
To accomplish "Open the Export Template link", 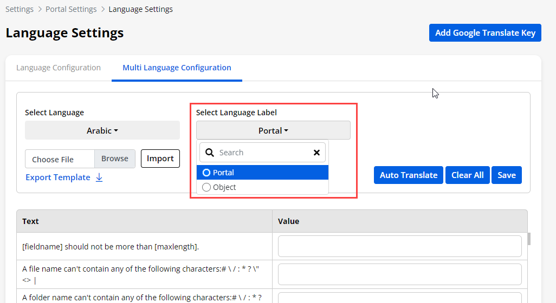I will pyautogui.click(x=58, y=177).
